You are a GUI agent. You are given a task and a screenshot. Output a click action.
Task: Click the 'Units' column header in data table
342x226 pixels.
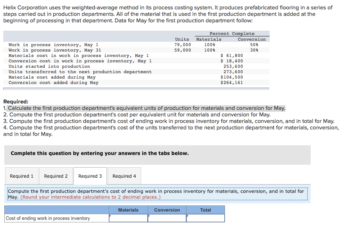182,39
